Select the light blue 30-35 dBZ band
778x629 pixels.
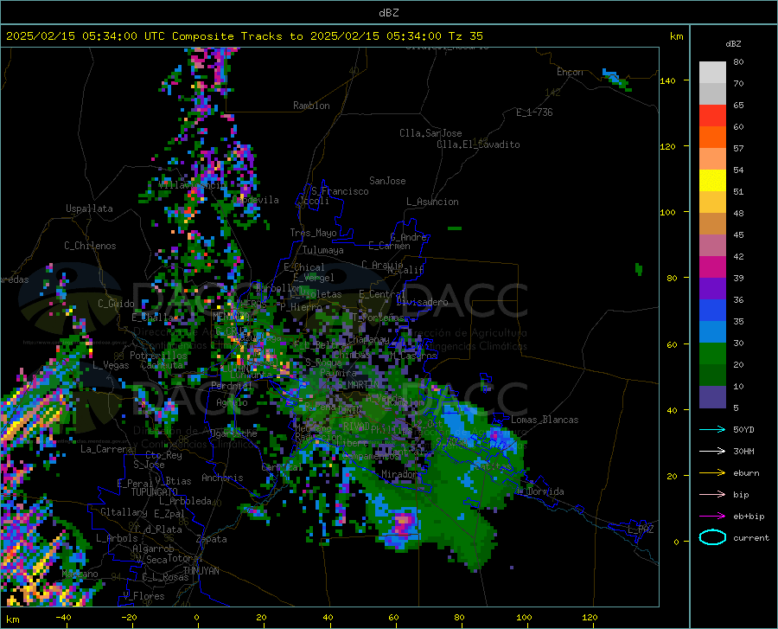[712, 332]
